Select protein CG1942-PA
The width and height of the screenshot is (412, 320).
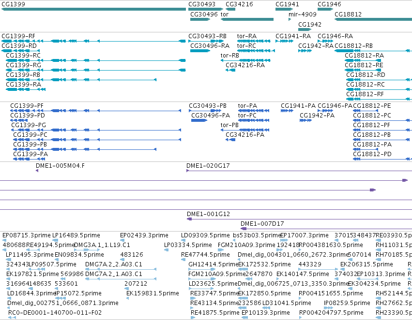point(305,120)
